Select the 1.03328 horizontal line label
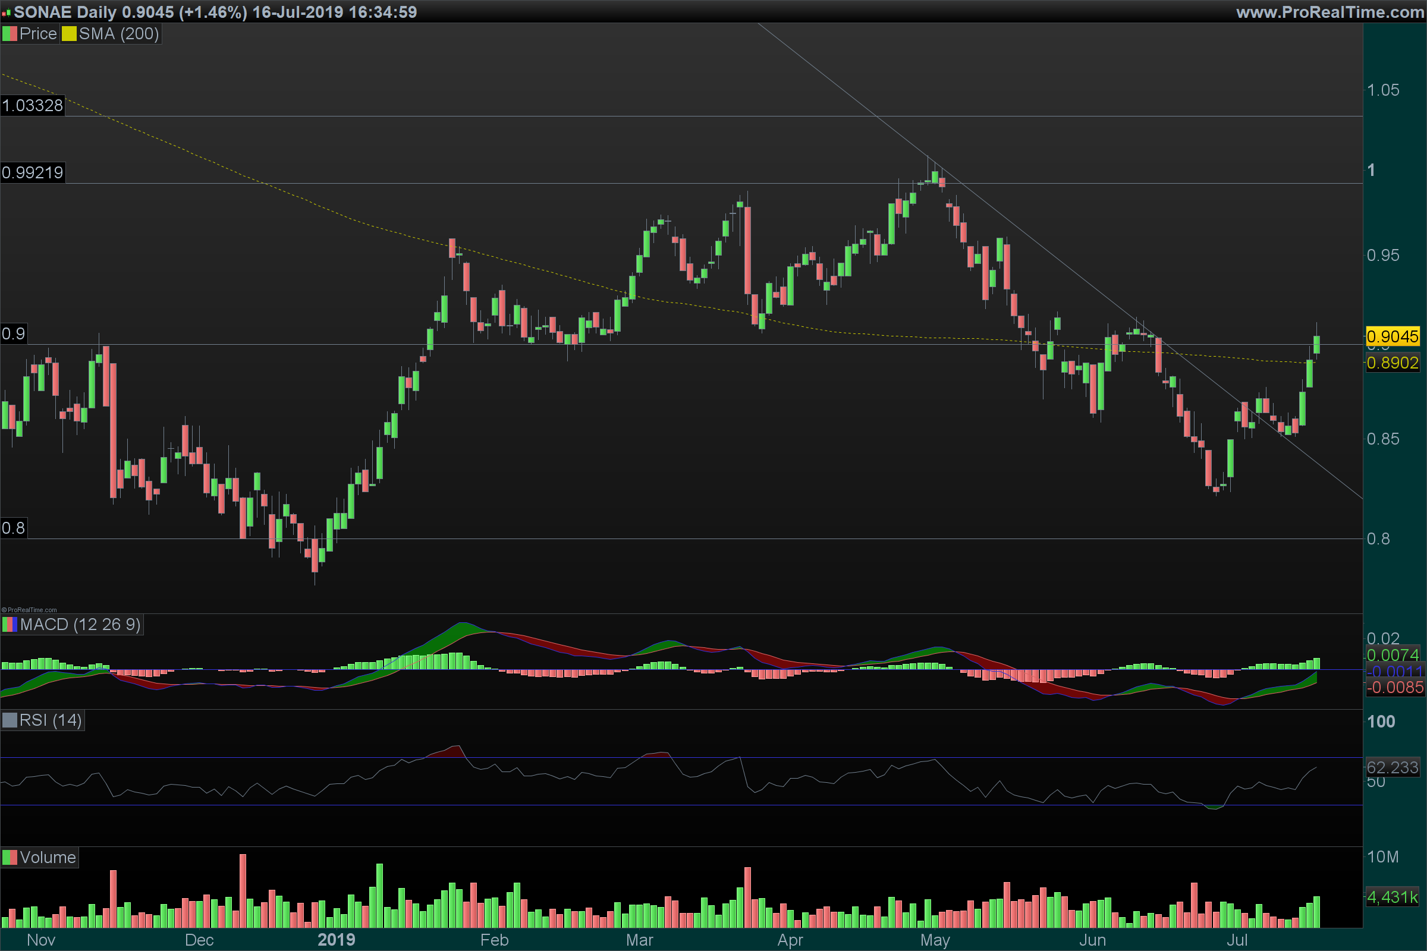 point(32,106)
